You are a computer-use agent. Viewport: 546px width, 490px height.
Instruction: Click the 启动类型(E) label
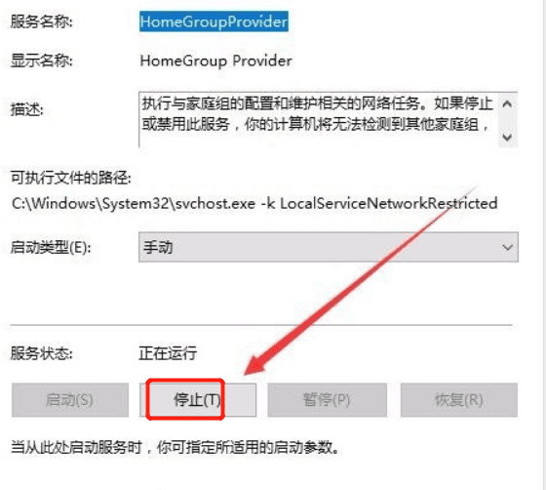(51, 247)
